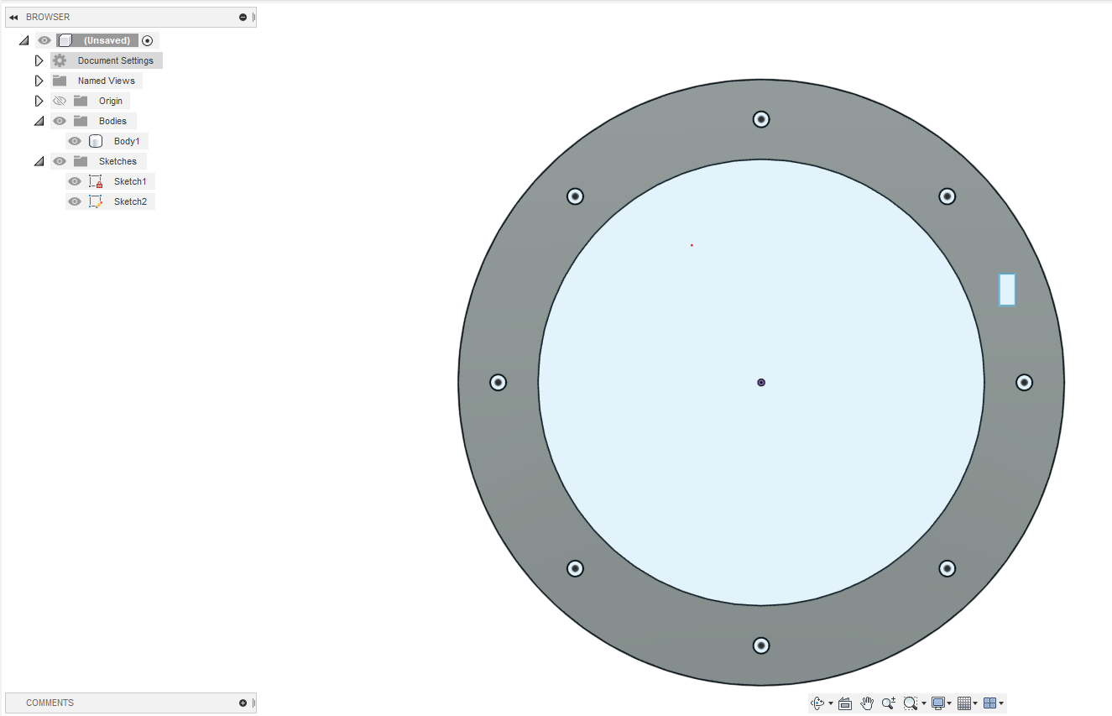
Task: Click the minus icon on Browser header
Action: click(x=243, y=17)
